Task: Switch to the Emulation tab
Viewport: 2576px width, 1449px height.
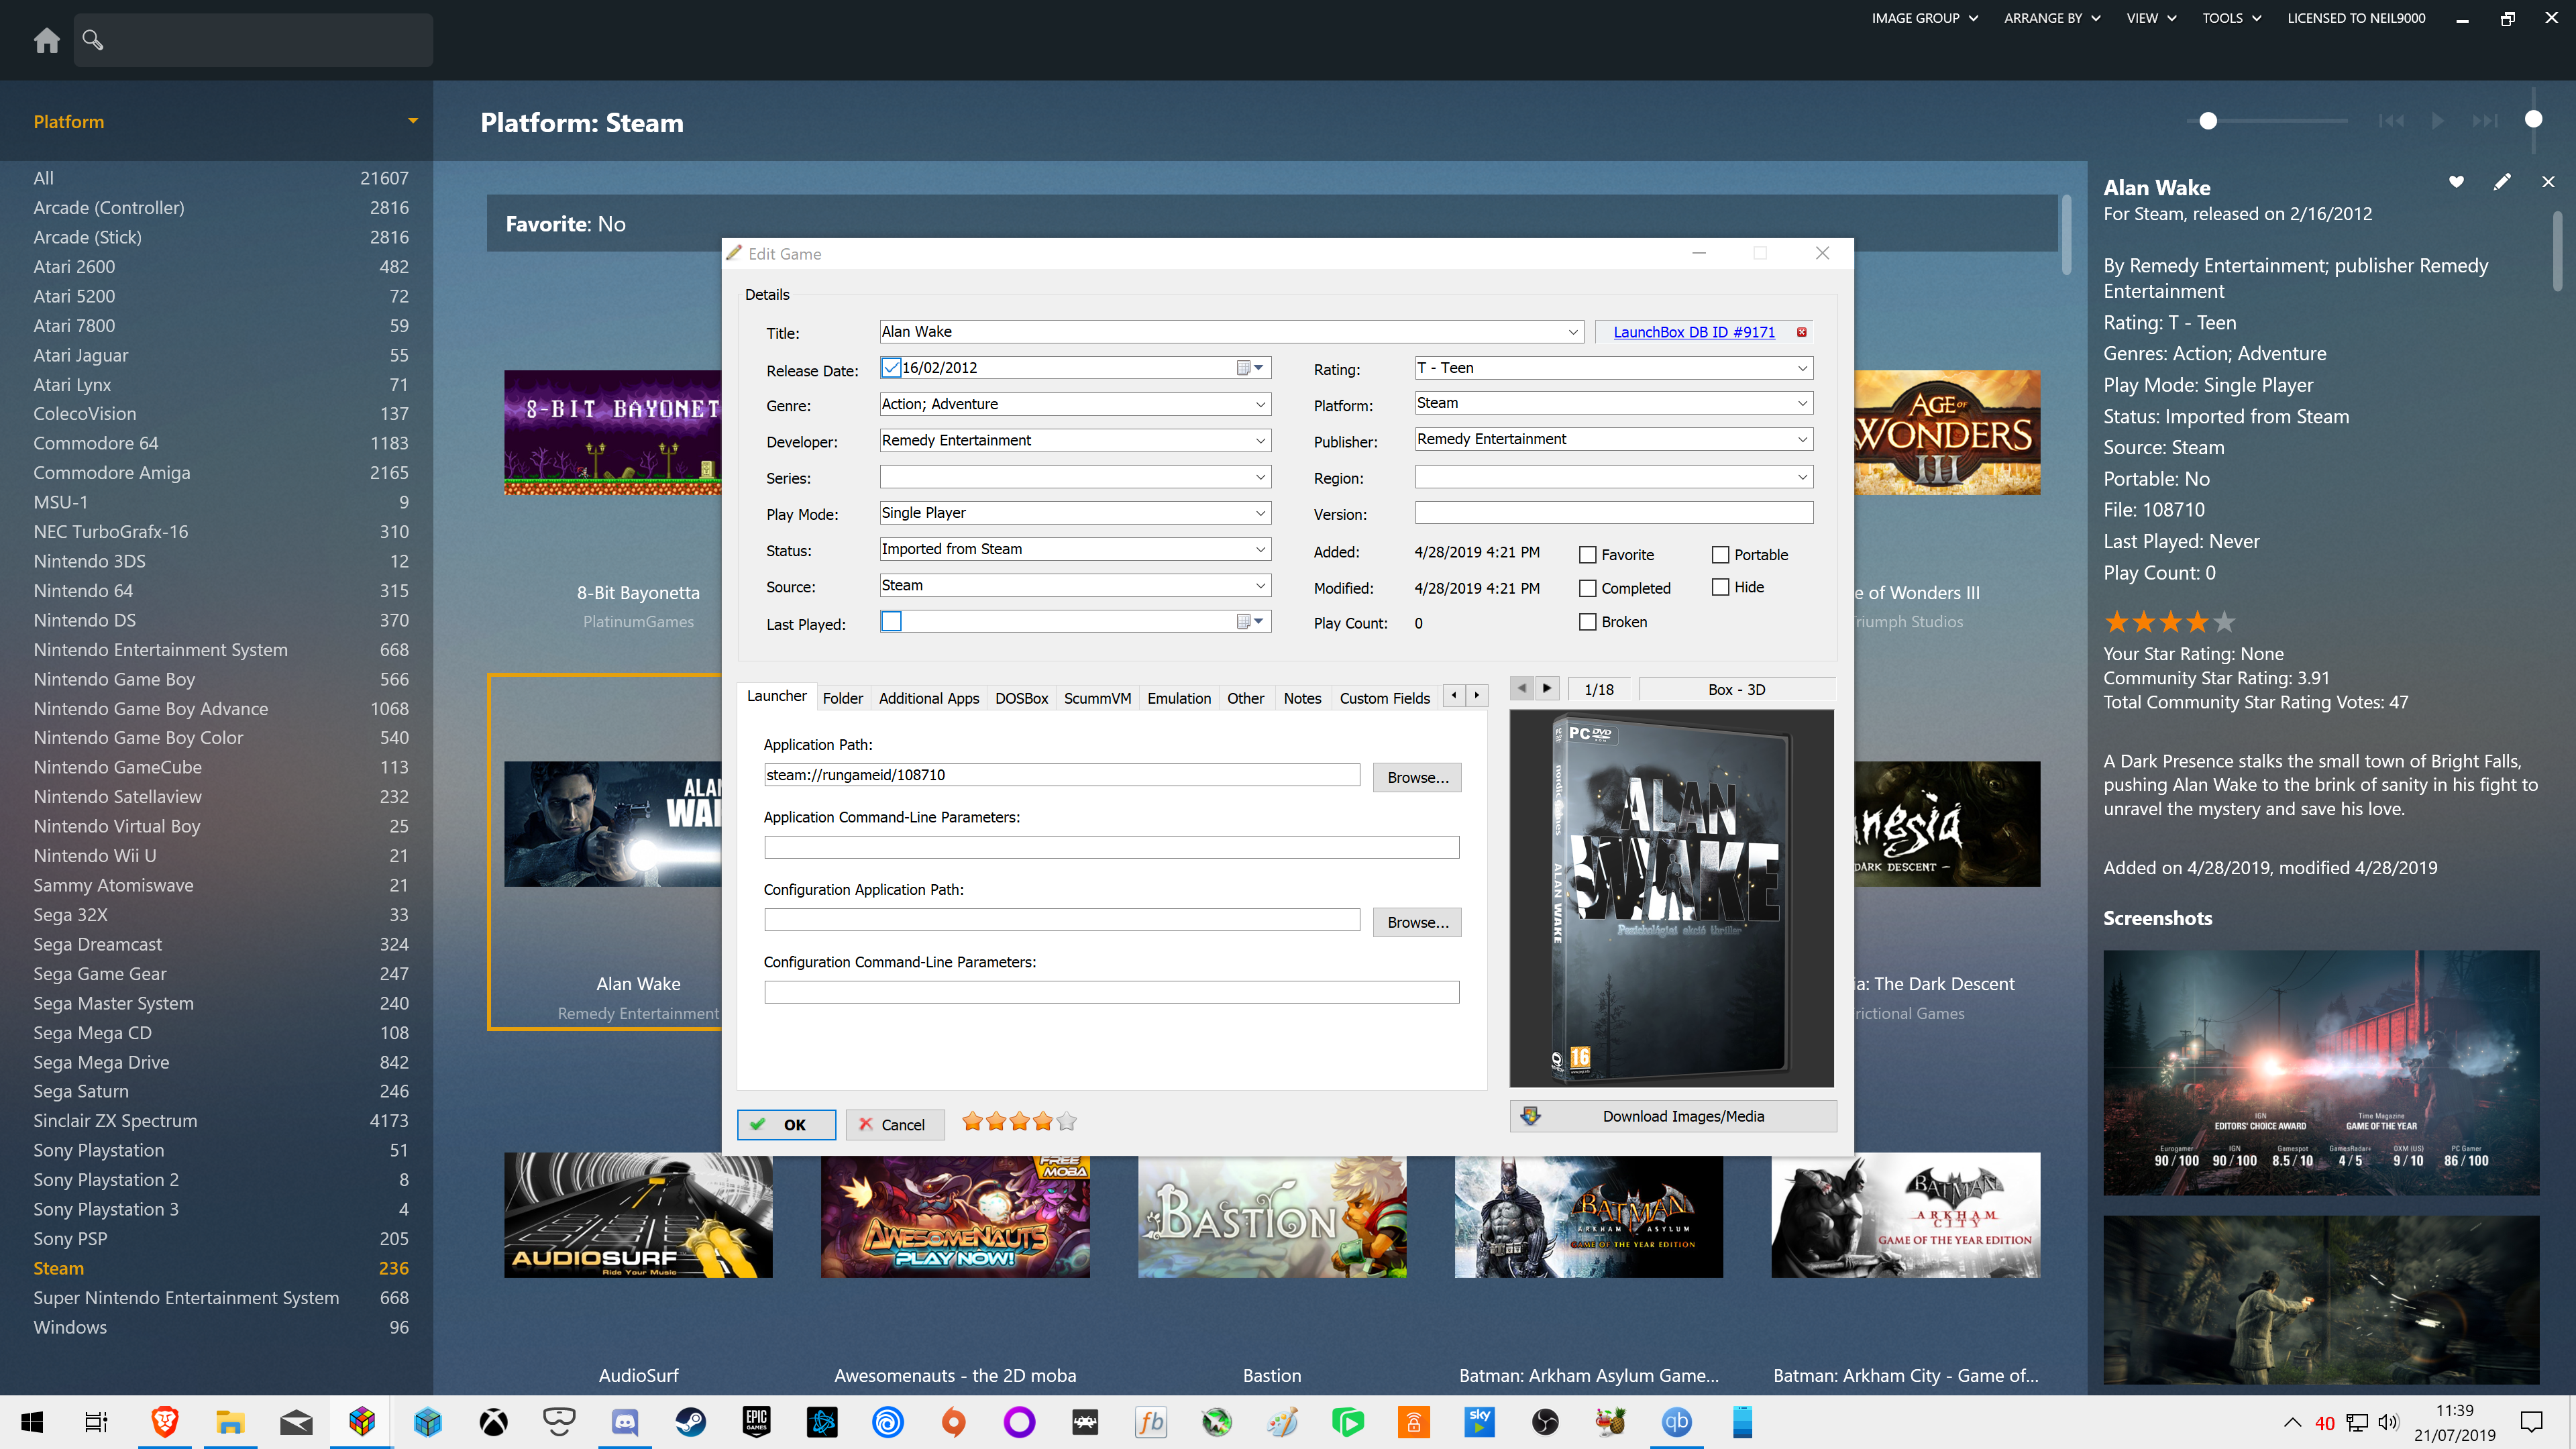Action: coord(1178,698)
